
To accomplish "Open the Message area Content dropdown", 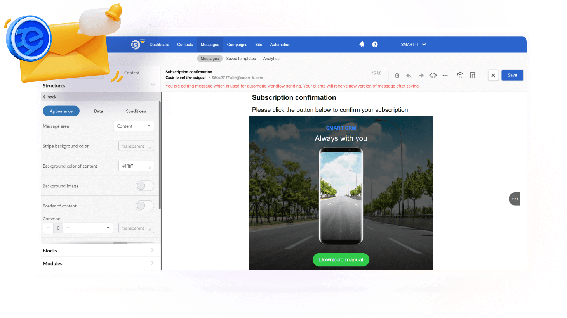I will (134, 126).
